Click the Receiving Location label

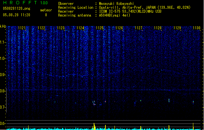click(x=76, y=7)
